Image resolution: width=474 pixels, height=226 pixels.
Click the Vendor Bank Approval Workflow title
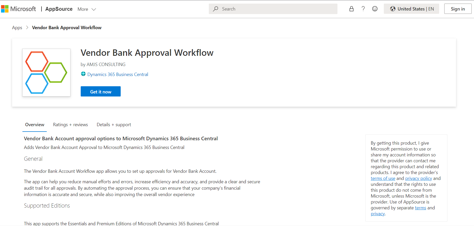coord(147,53)
